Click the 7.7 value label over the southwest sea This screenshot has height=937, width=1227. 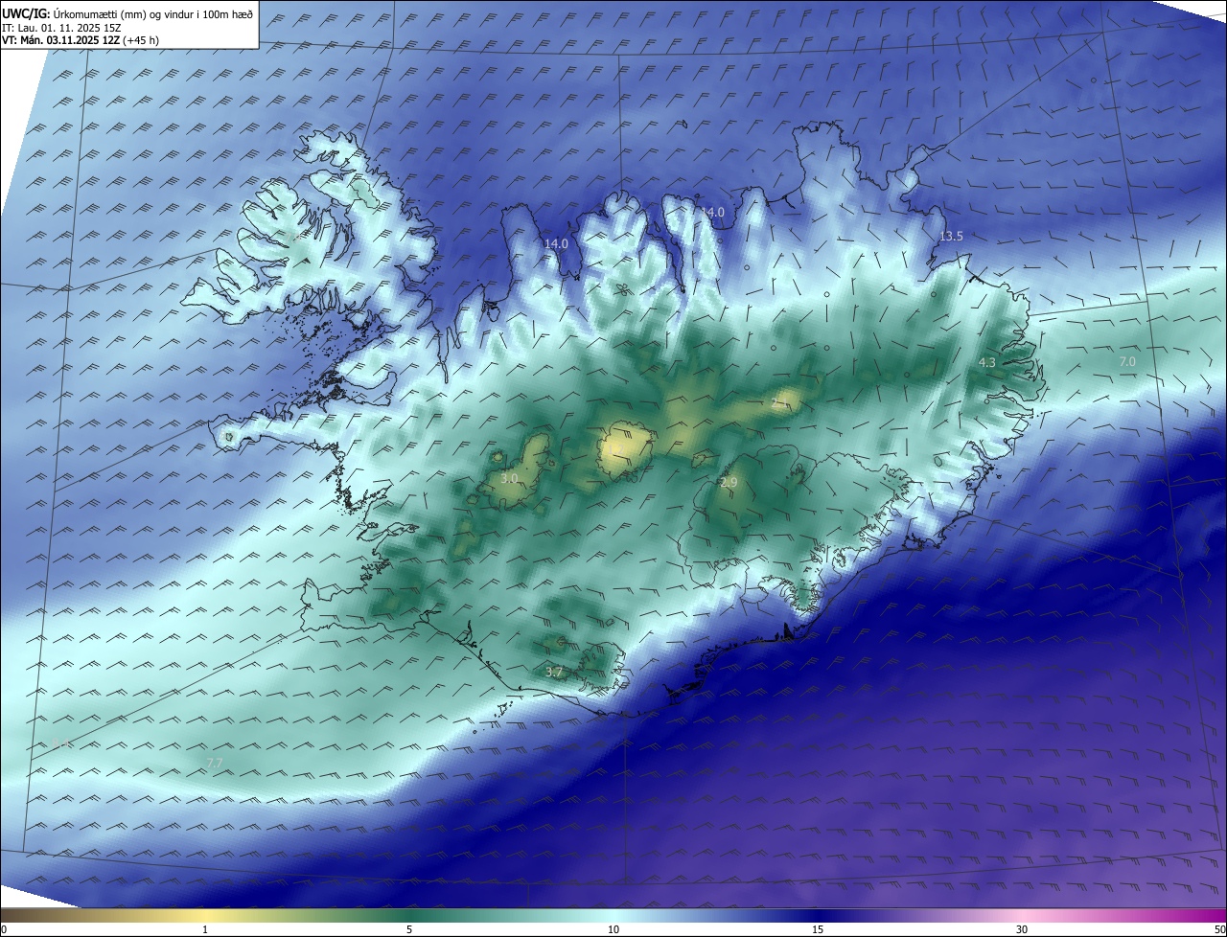pyautogui.click(x=215, y=763)
